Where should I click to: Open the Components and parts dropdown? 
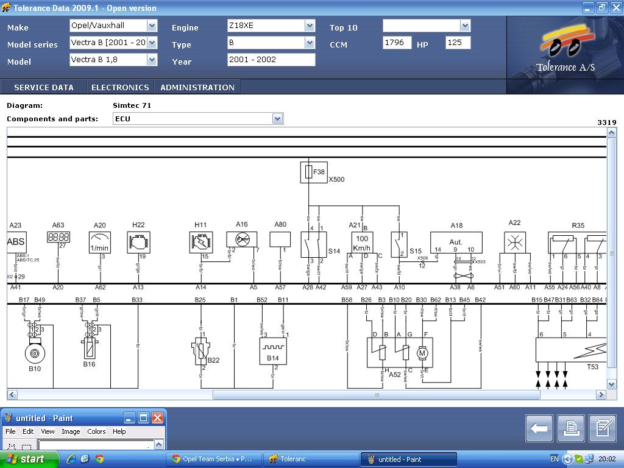click(277, 119)
